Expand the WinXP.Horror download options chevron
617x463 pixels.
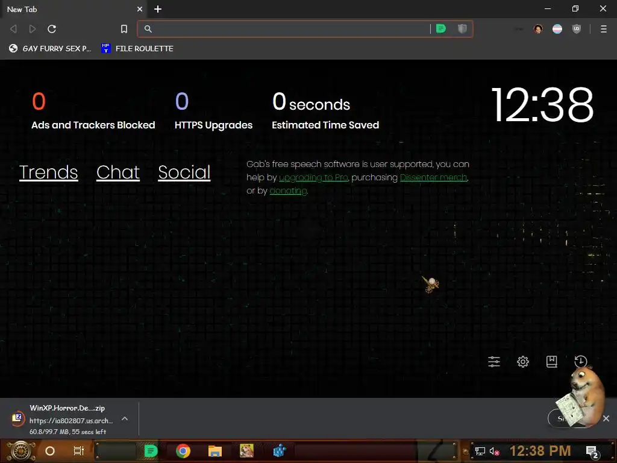[125, 418]
